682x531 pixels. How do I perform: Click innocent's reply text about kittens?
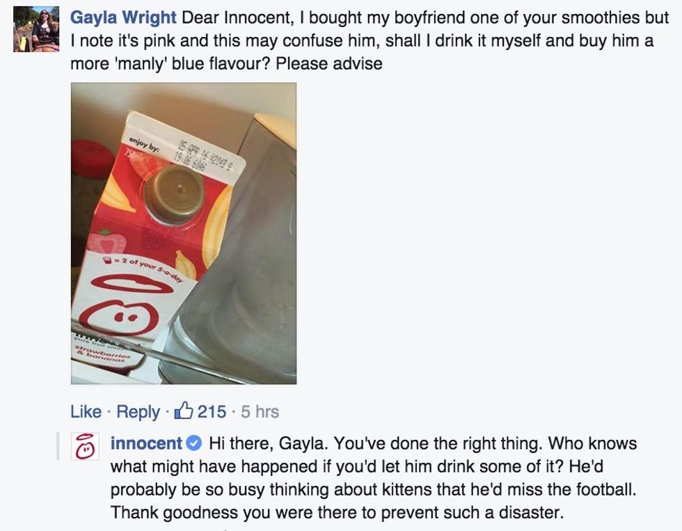373,478
